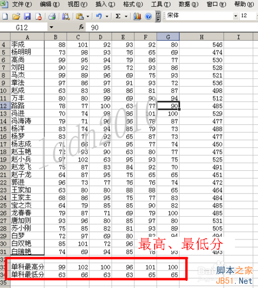Click the Select All corner box

pyautogui.click(x=5, y=37)
